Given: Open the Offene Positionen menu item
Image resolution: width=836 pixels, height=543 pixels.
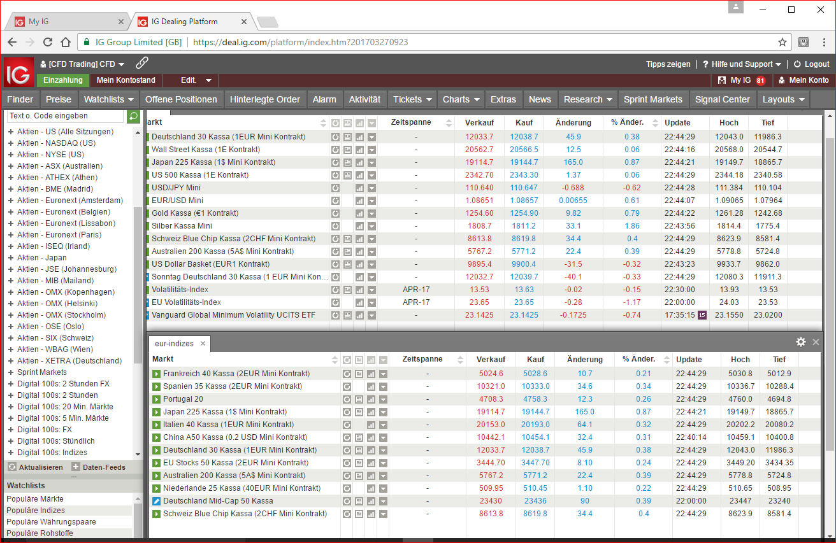Looking at the screenshot, I should [x=181, y=99].
